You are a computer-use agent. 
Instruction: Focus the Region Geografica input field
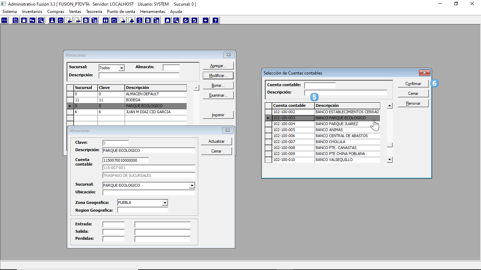pyautogui.click(x=143, y=210)
